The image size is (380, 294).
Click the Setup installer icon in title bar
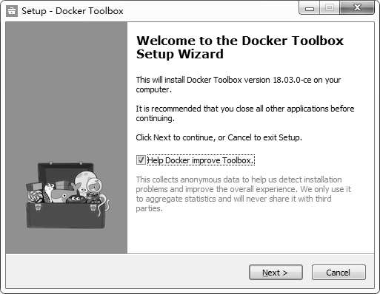click(12, 11)
